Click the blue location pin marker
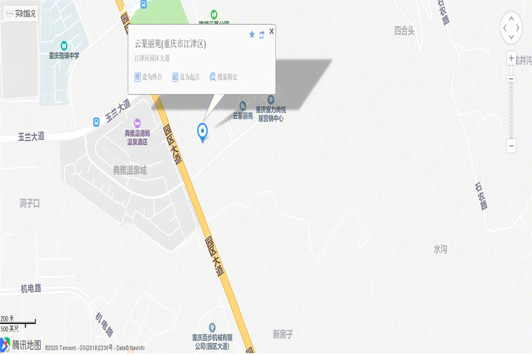The height and width of the screenshot is (354, 532). click(202, 133)
